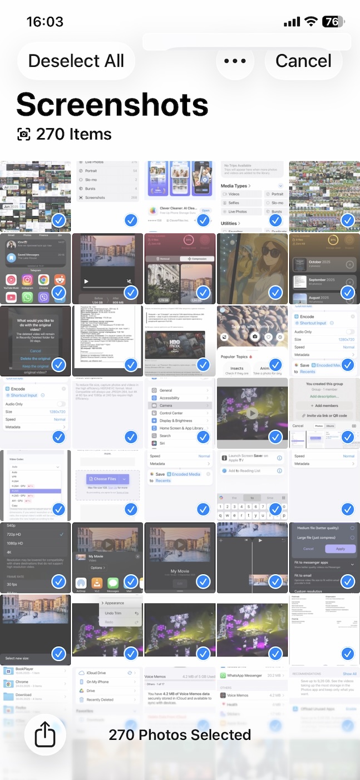Cancel the photo selection
The height and width of the screenshot is (780, 360).
coord(303,61)
